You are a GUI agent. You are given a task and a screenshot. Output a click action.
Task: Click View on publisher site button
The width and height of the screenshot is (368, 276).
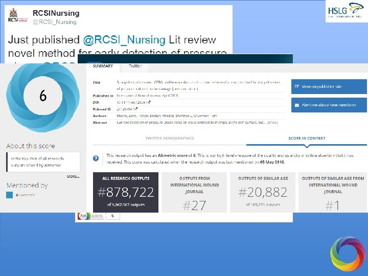(329, 86)
